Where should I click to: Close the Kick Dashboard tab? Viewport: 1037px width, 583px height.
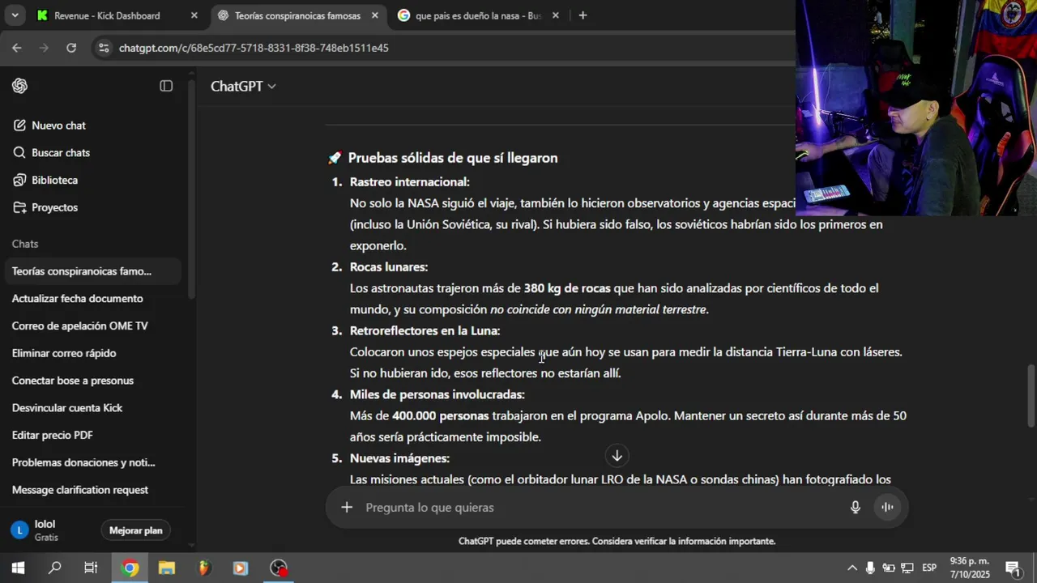coord(194,15)
